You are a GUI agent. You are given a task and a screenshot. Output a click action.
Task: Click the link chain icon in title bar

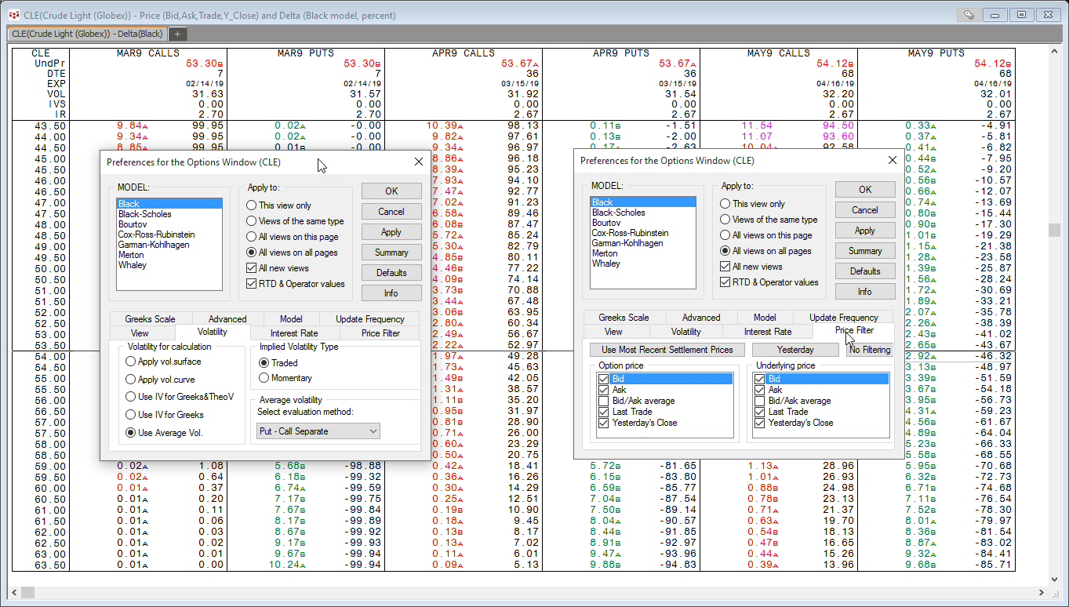[969, 14]
